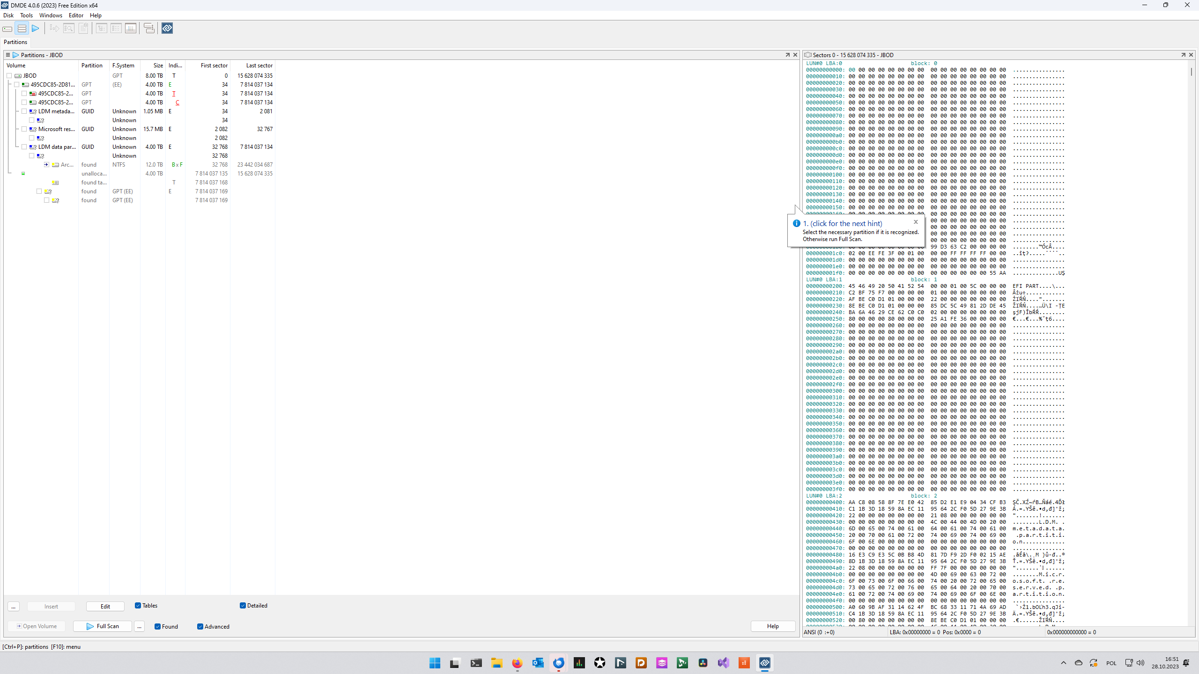Viewport: 1199px width, 674px height.
Task: Pin or float the Partitions panel
Action: tap(787, 55)
